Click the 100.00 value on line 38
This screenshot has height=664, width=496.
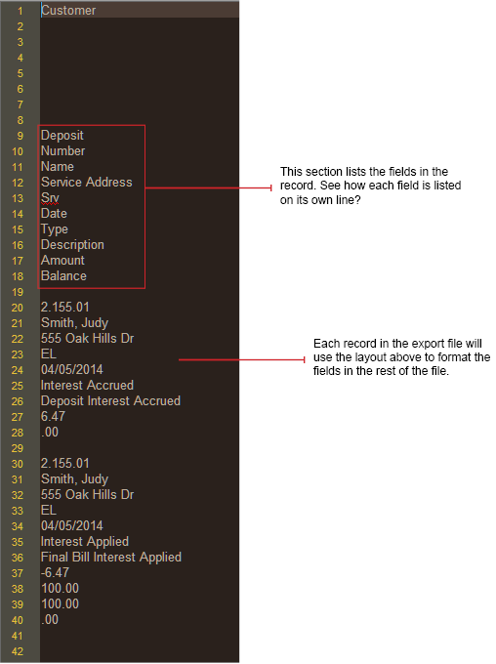(61, 588)
